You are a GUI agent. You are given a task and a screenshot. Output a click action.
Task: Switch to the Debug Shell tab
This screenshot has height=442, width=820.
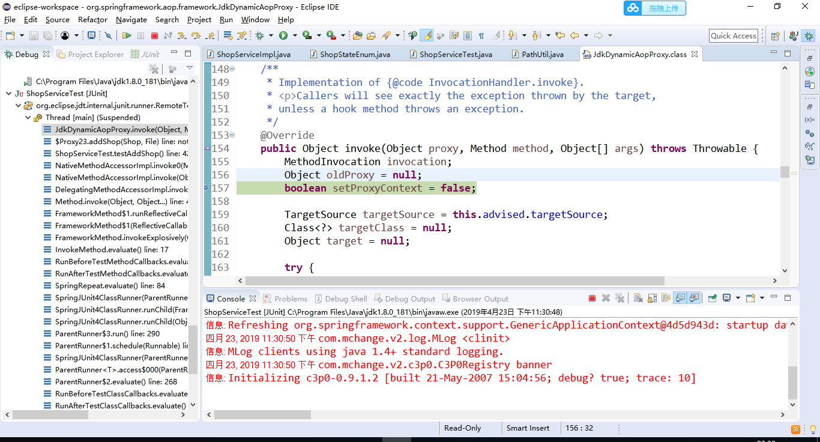340,298
